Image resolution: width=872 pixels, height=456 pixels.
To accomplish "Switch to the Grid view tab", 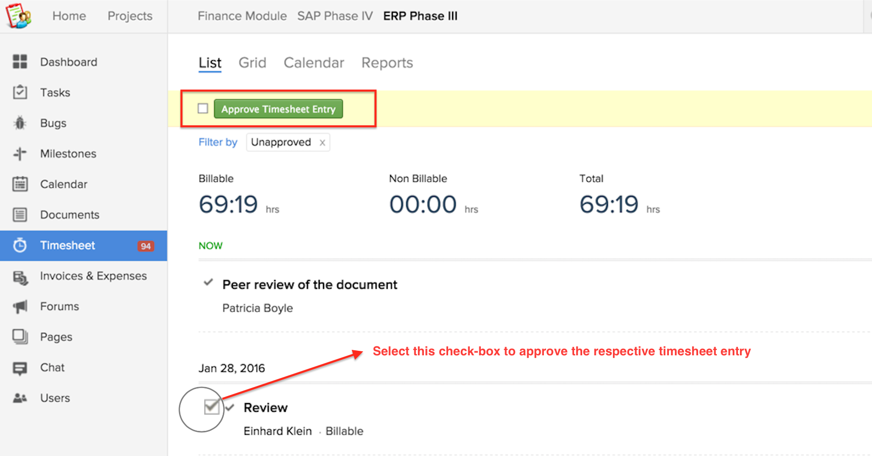I will (x=252, y=63).
